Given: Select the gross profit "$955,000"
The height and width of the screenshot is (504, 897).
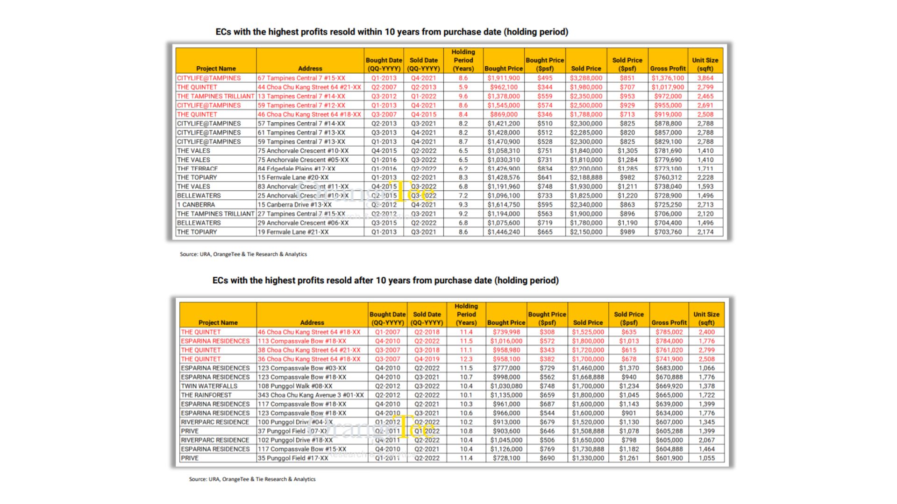Looking at the screenshot, I should point(668,105).
